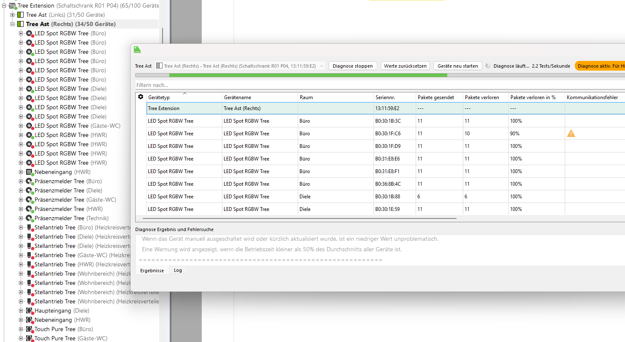
Task: Click the Tree Ast (Links) branch icon
Action: pos(20,15)
